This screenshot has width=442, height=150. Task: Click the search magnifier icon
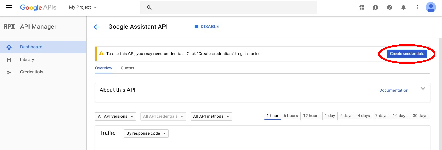click(149, 7)
